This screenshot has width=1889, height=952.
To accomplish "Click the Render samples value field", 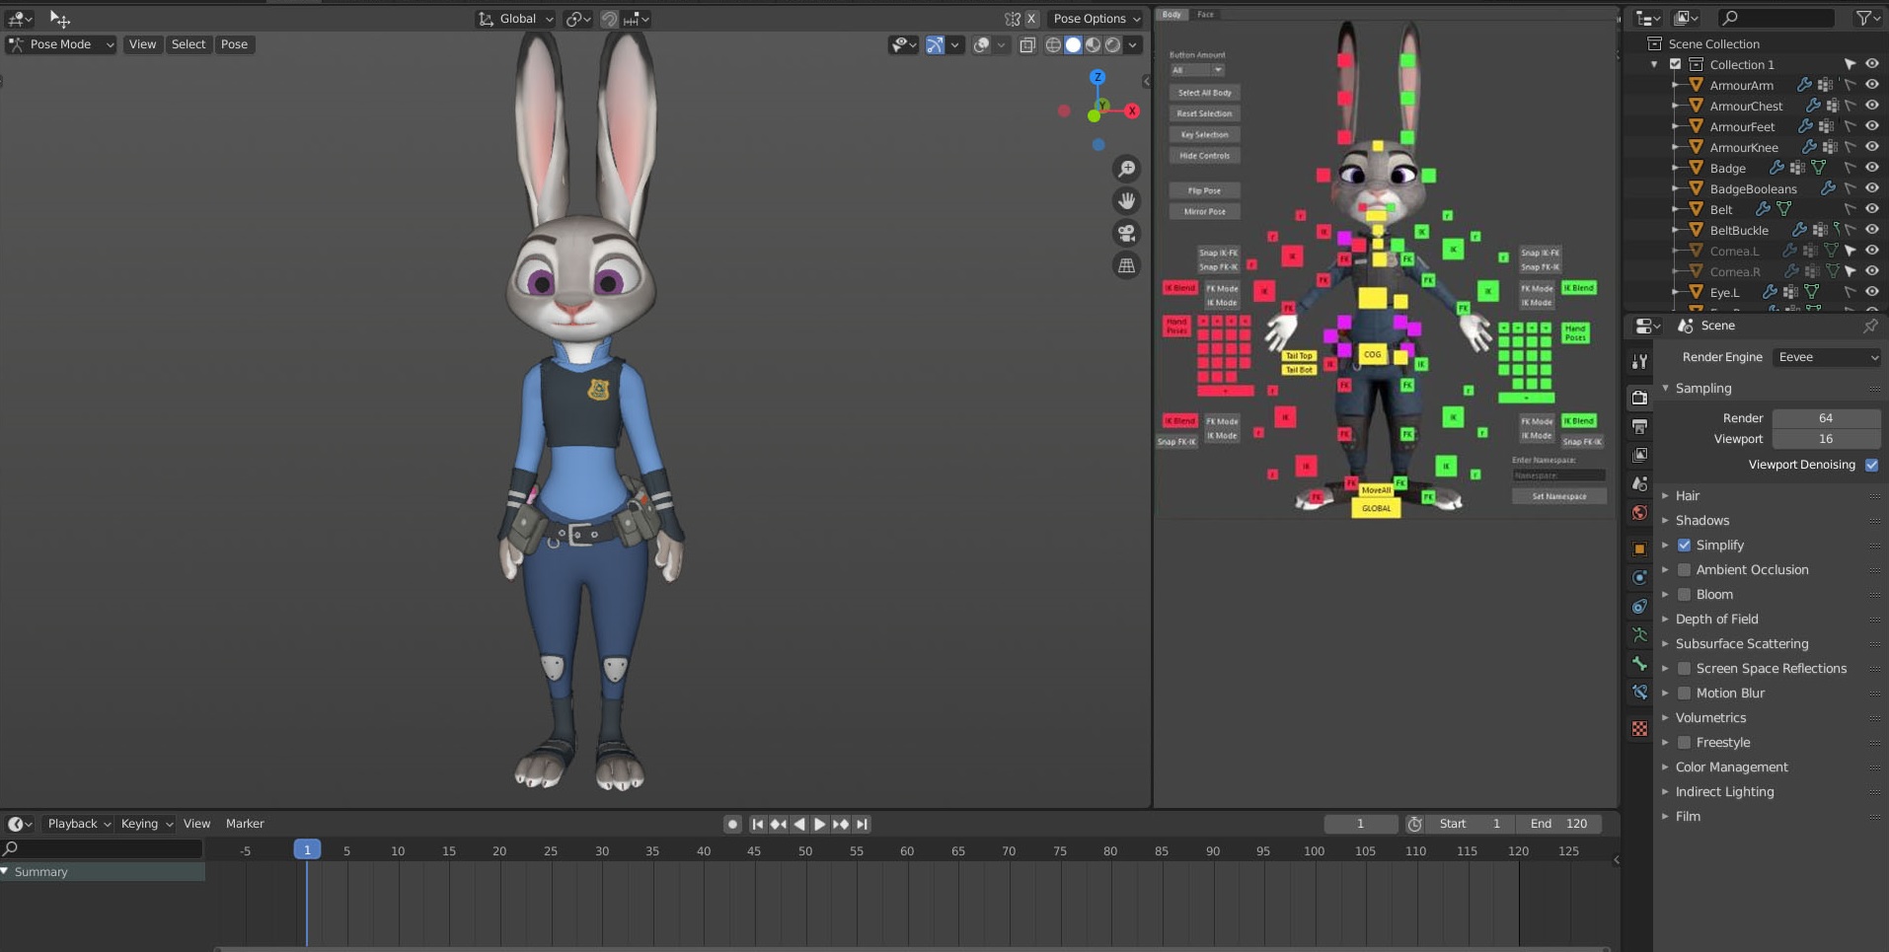I will tap(1826, 418).
